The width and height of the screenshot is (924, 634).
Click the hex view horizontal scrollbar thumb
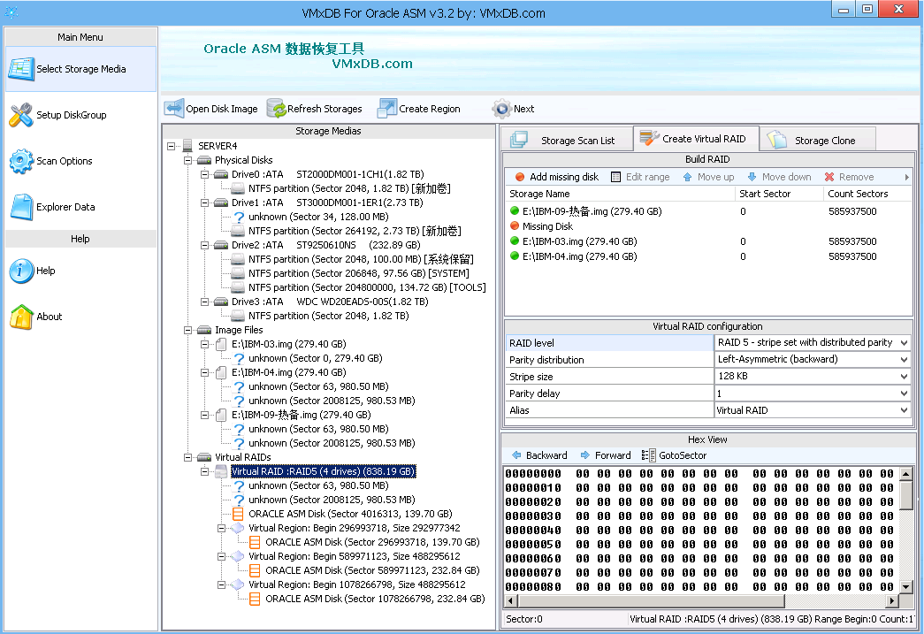click(x=652, y=601)
